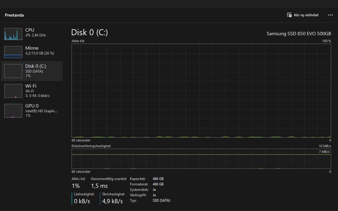Click the Typ SSD (SATA) value
Image resolution: width=338 pixels, height=211 pixels.
pos(162,200)
